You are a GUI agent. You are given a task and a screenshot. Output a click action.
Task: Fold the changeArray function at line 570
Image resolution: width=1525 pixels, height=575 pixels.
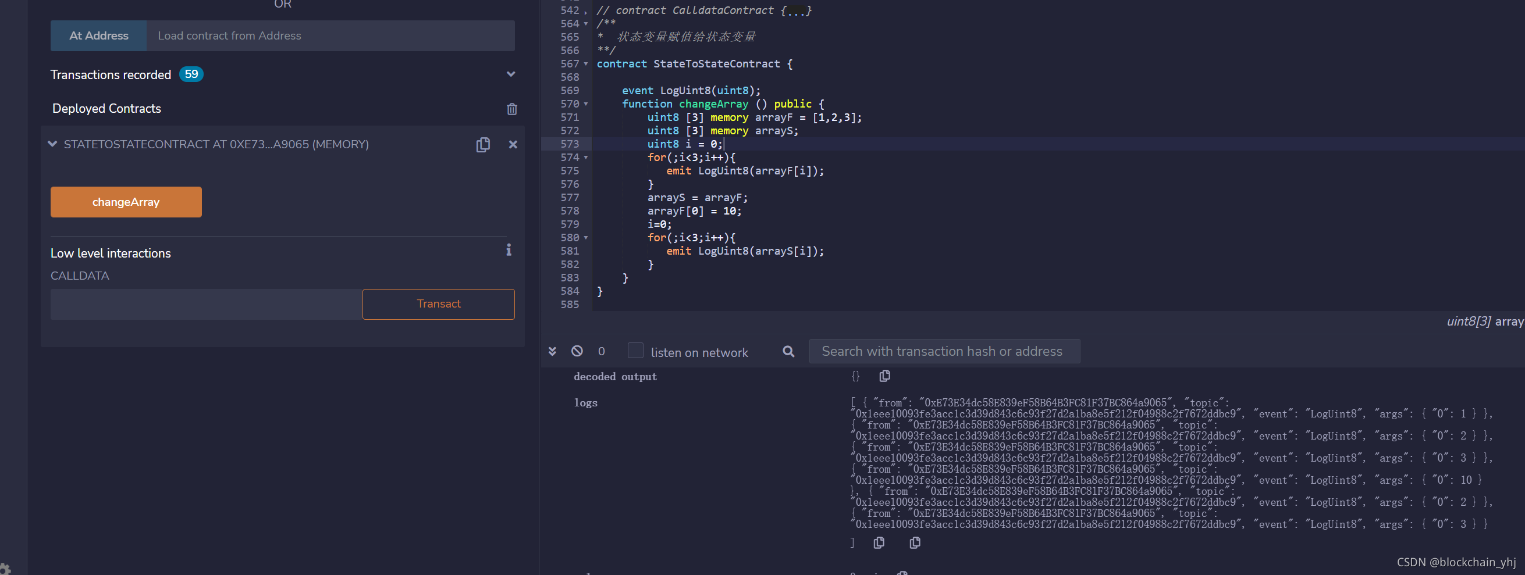tap(586, 104)
